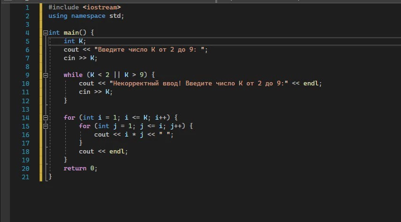Collapse the main() function block
401x222 pixels.
[x=46, y=33]
